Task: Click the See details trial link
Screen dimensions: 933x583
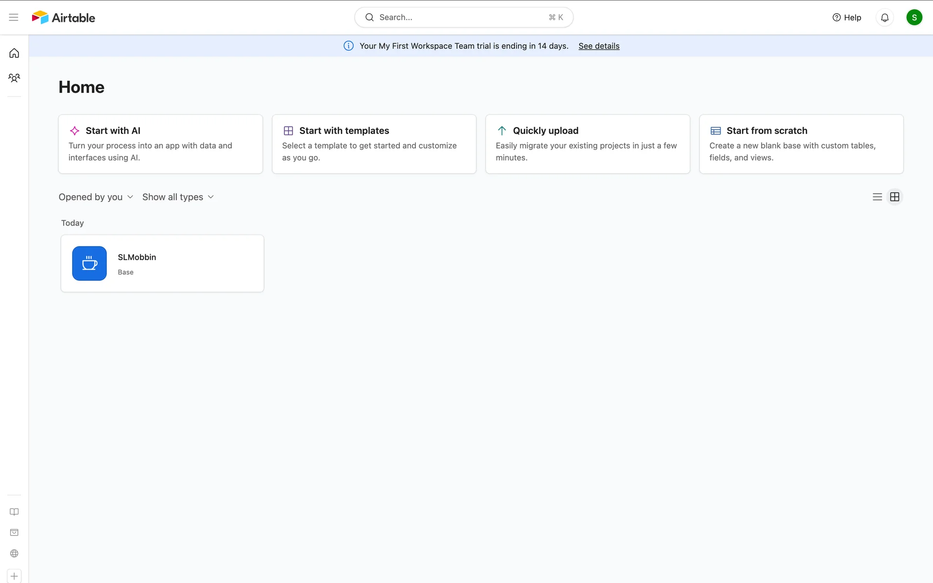Action: (599, 46)
